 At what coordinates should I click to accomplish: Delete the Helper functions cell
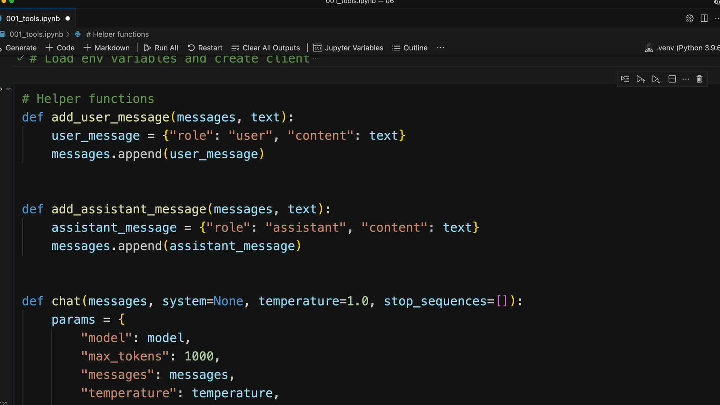coord(699,79)
